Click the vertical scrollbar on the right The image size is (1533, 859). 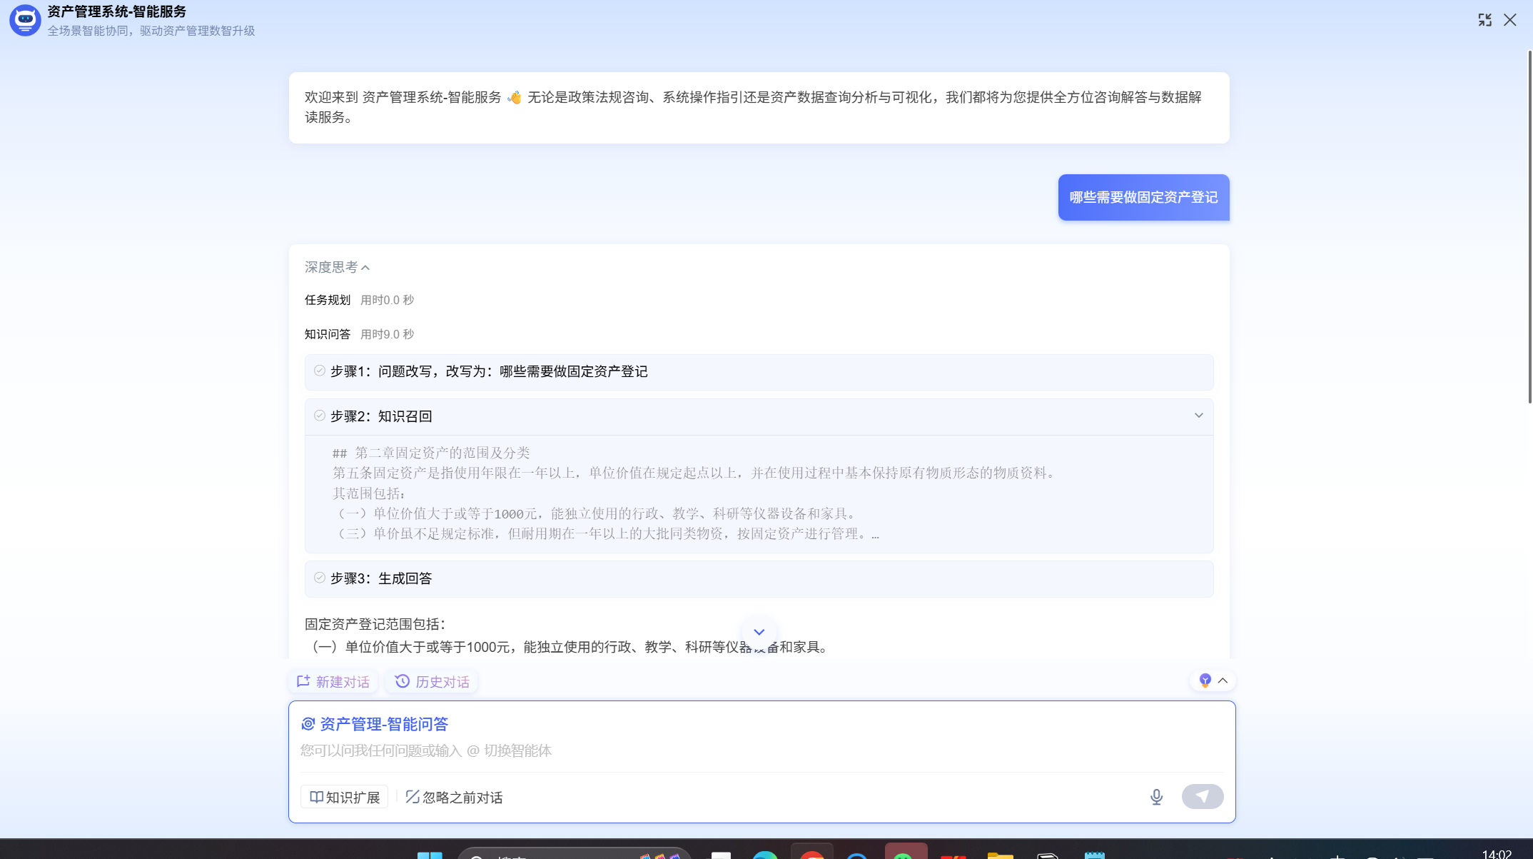1529,227
